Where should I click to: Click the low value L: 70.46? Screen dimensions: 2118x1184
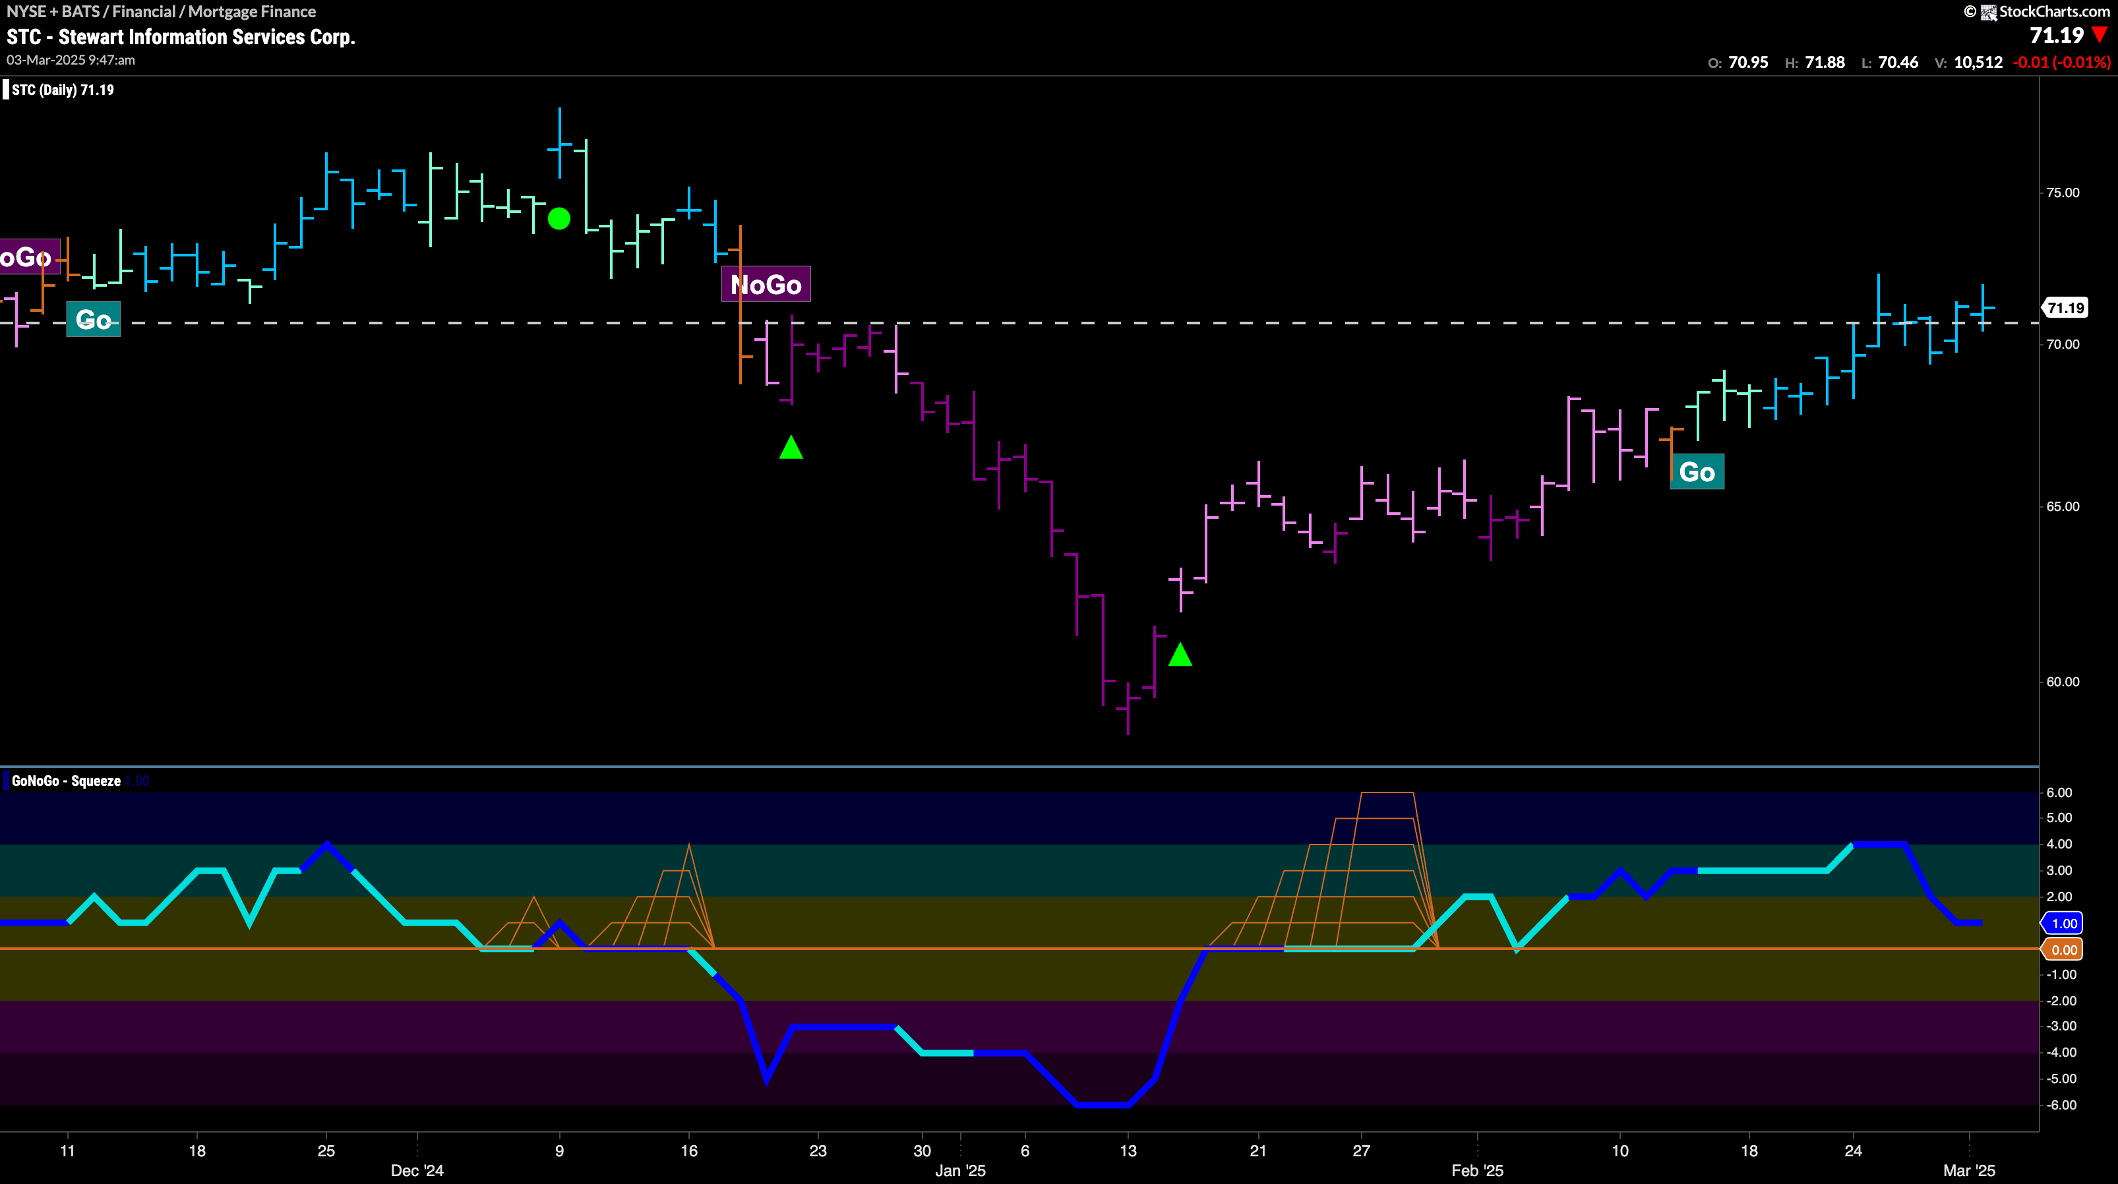click(1889, 63)
